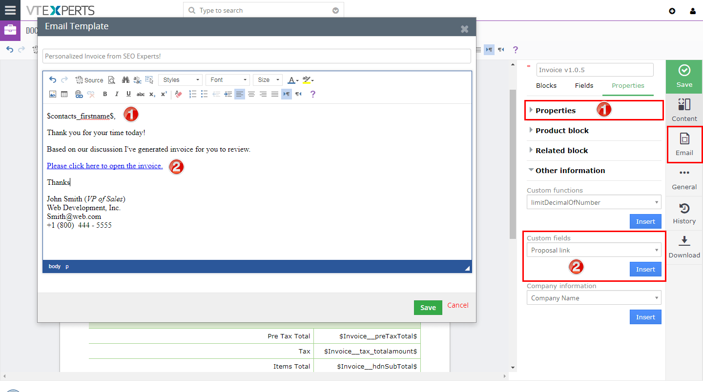Select the Find icon in the editor toolbar
The image size is (703, 392).
point(126,79)
